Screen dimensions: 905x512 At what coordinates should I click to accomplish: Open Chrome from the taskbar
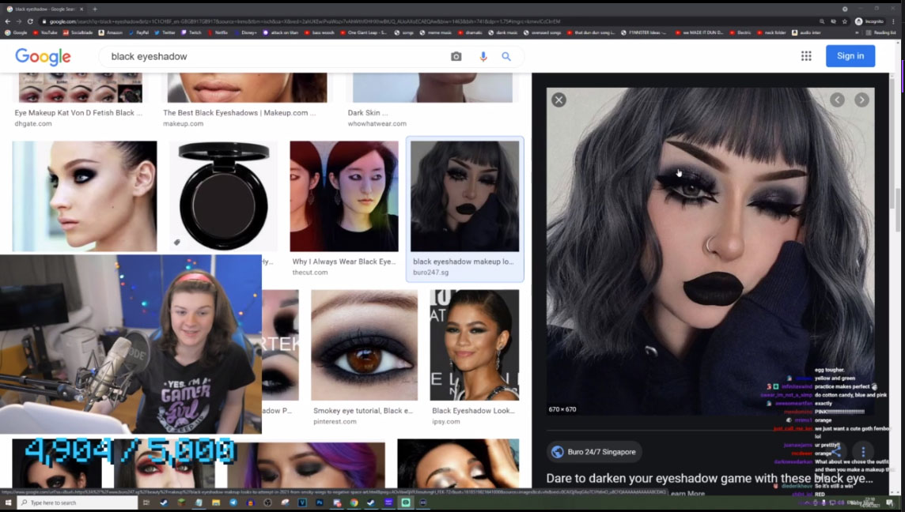click(x=354, y=503)
